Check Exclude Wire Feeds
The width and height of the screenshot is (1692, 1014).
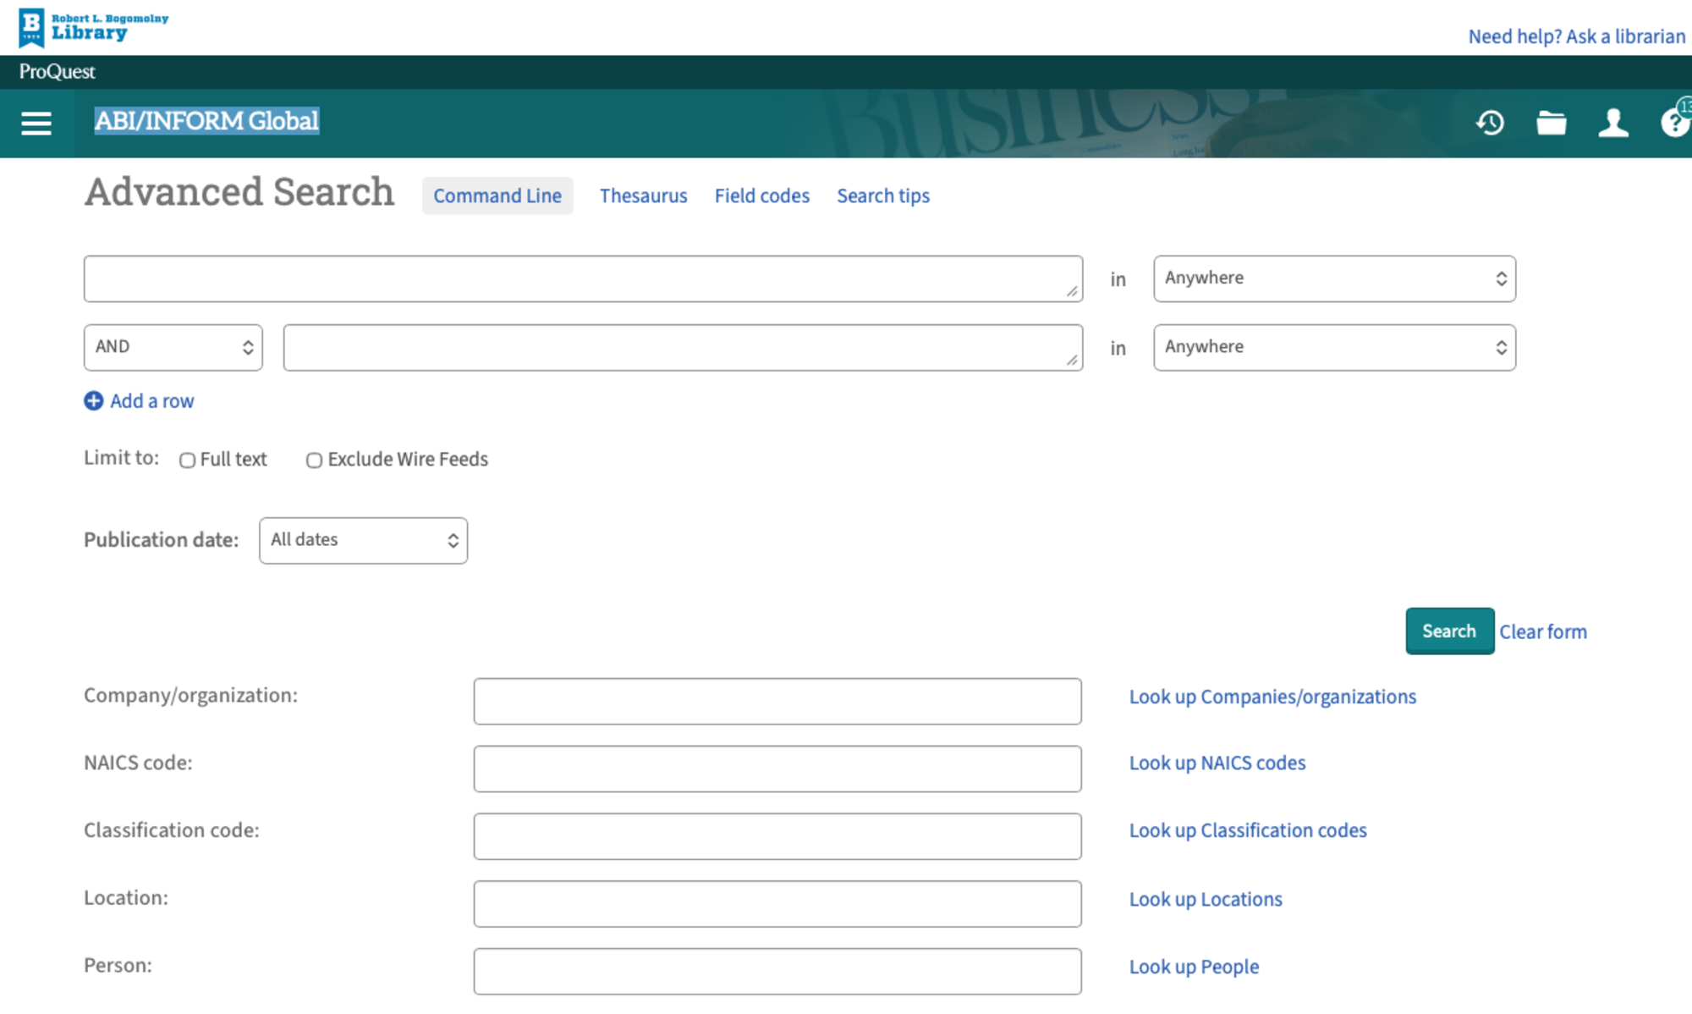[314, 460]
